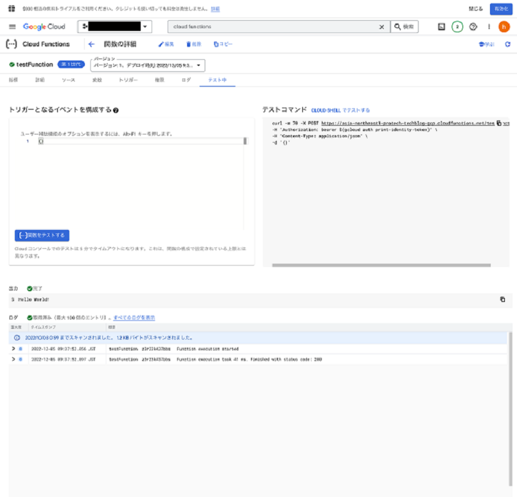517x497 pixels.
Task: Open the project selector dropdown
Action: tap(114, 27)
